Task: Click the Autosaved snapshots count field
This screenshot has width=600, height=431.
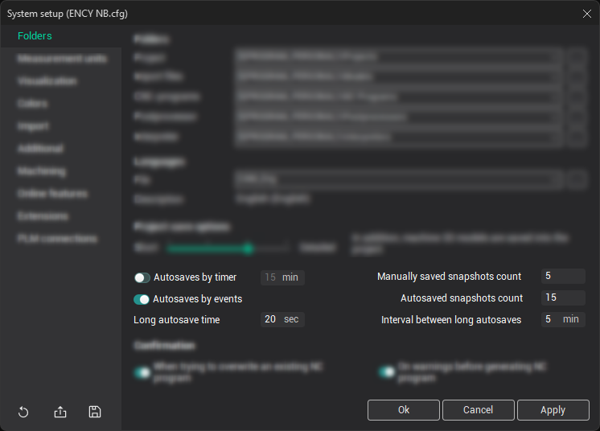Action: pyautogui.click(x=562, y=298)
